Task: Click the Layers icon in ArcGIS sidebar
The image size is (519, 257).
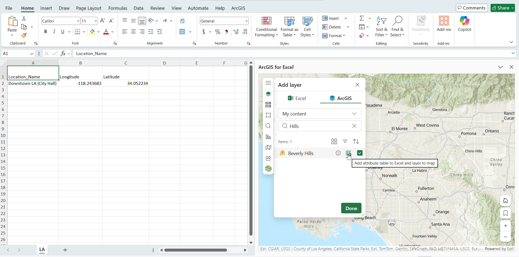Action: pos(268,94)
